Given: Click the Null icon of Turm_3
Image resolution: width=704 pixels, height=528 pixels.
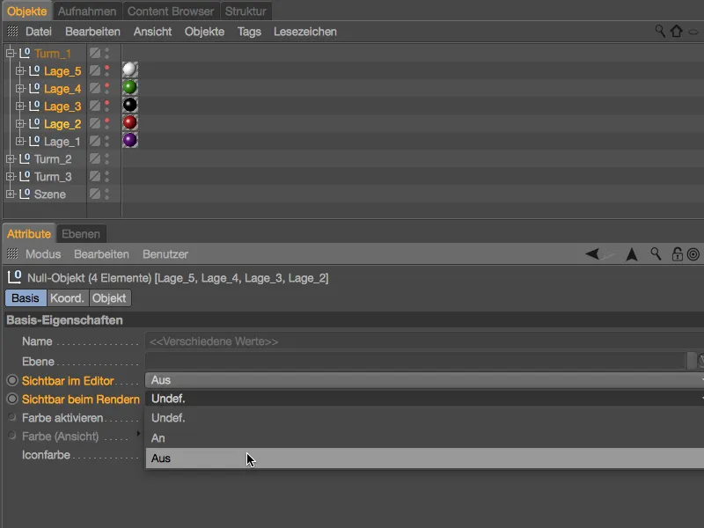Looking at the screenshot, I should pyautogui.click(x=25, y=177).
